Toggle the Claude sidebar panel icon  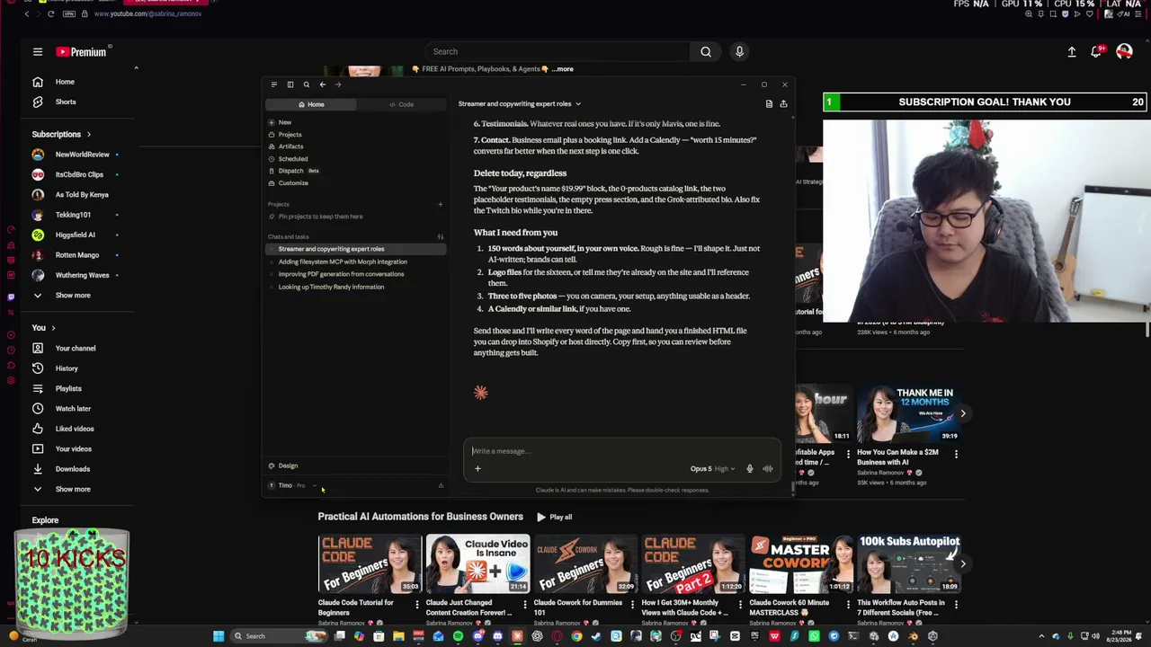click(290, 84)
